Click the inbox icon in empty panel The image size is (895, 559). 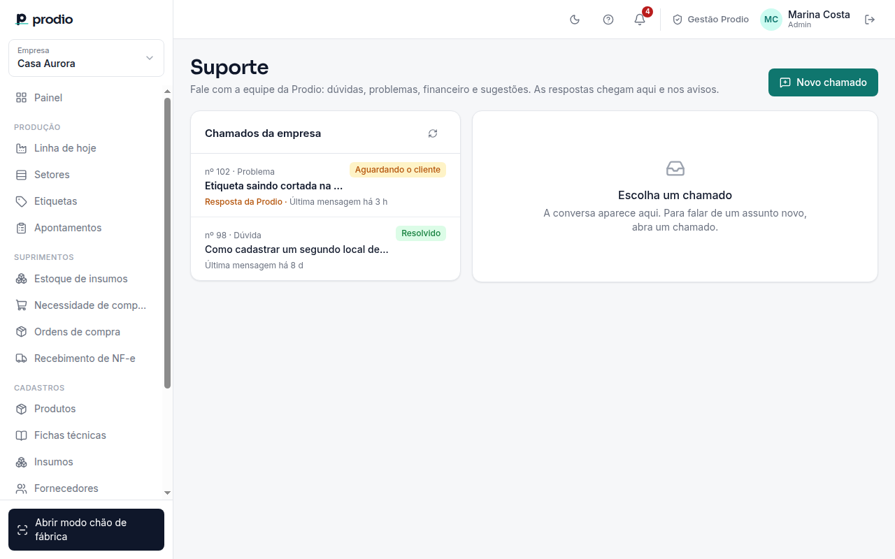coord(675,168)
